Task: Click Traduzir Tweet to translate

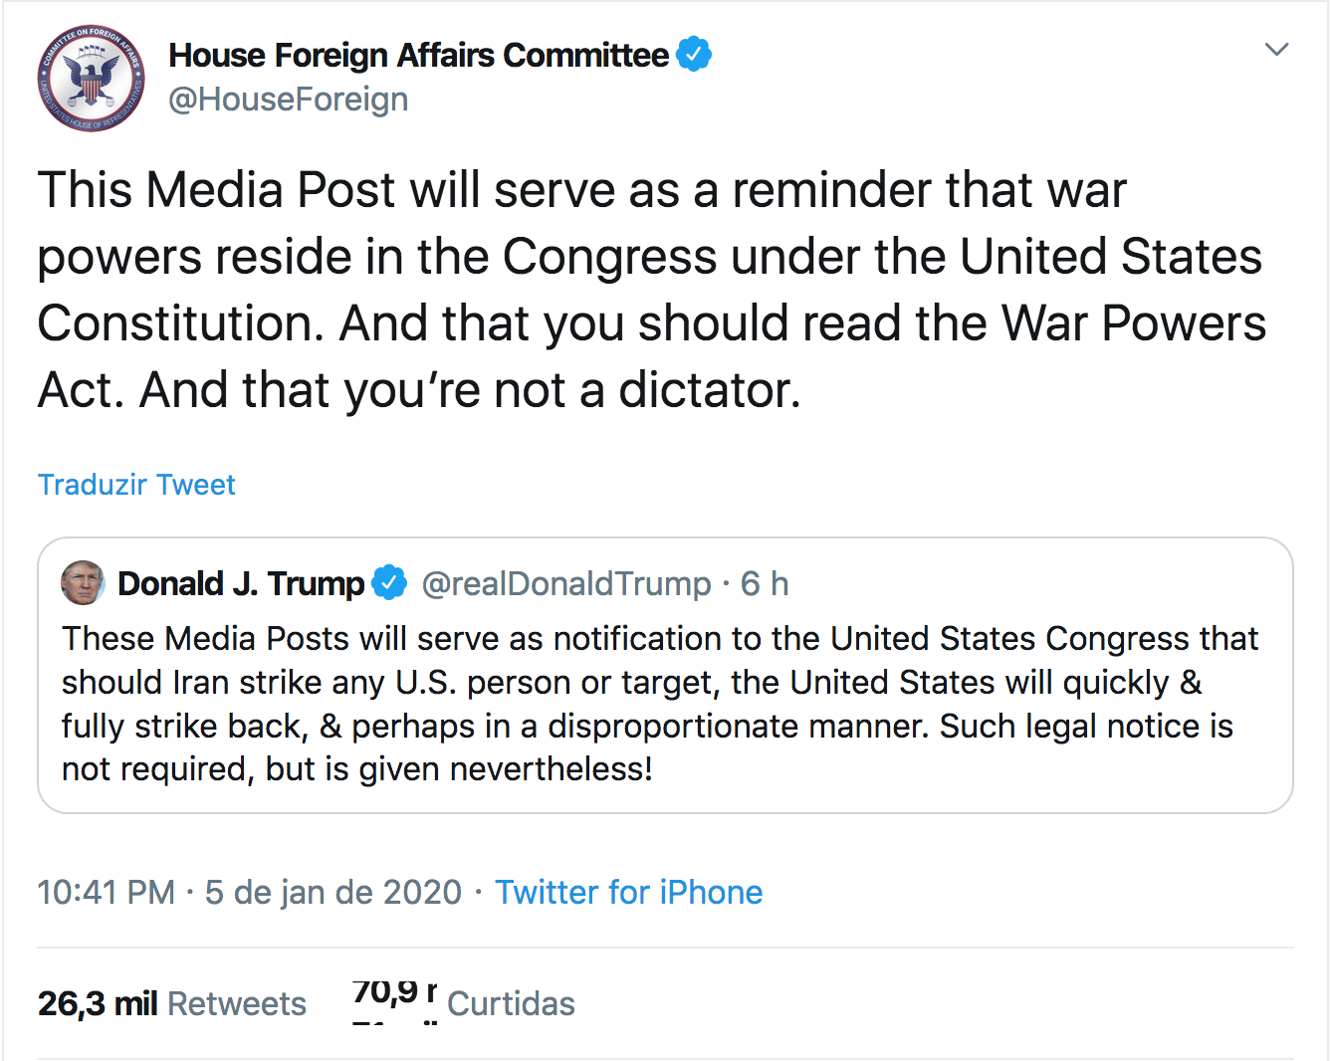Action: (136, 485)
